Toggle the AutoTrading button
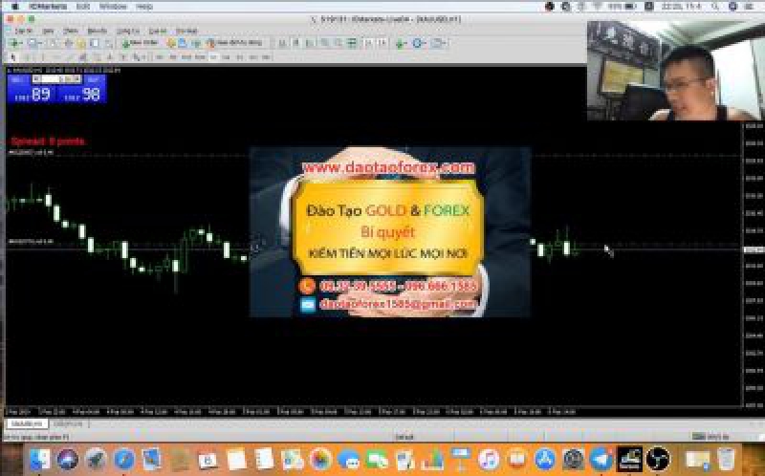765x476 pixels. [x=236, y=43]
